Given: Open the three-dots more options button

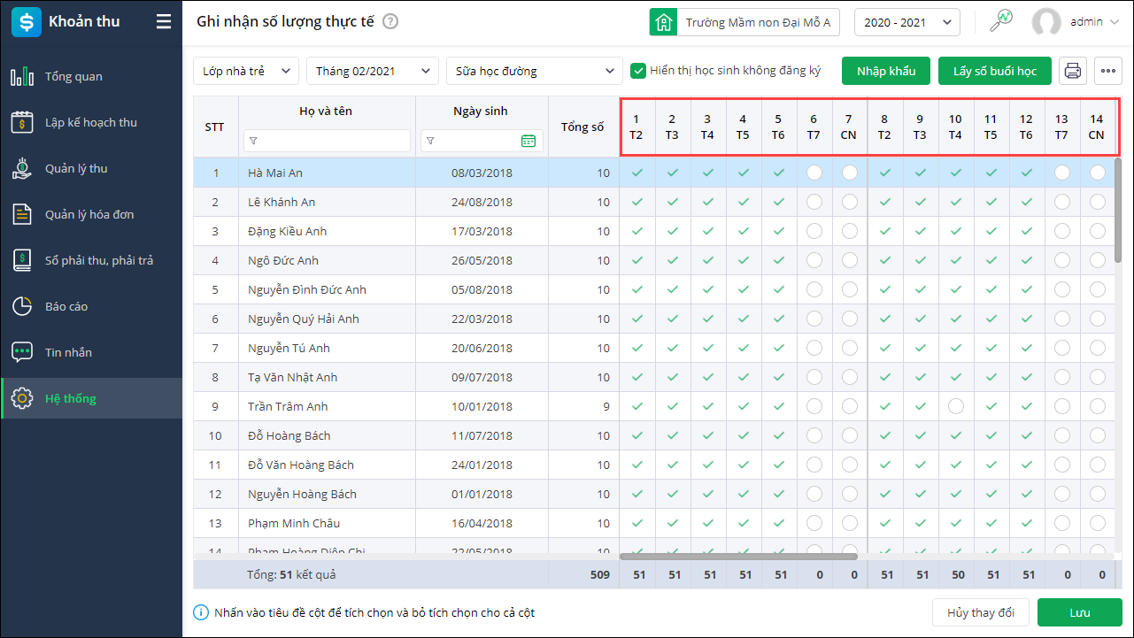Looking at the screenshot, I should (1107, 71).
